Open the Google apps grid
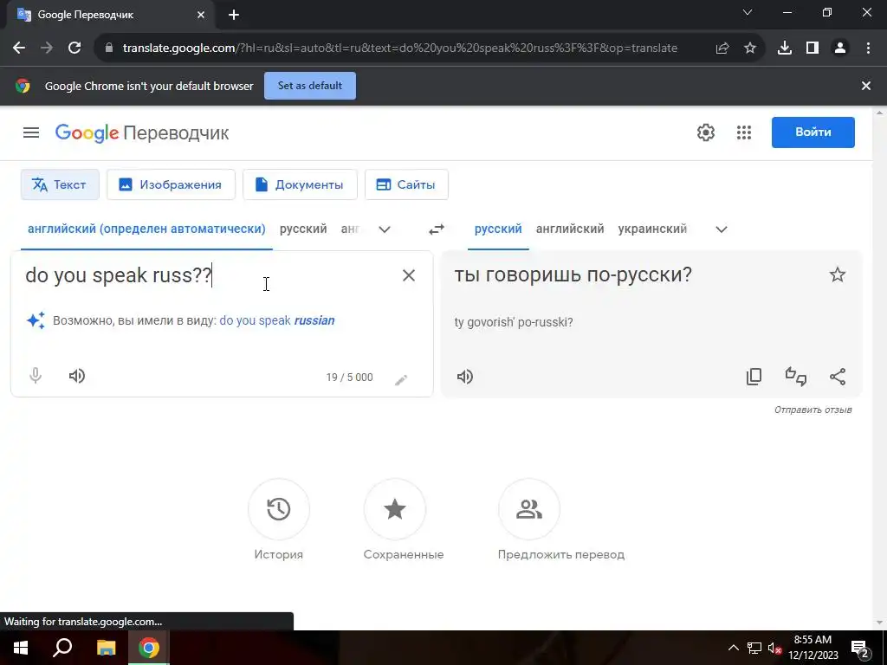 [744, 132]
